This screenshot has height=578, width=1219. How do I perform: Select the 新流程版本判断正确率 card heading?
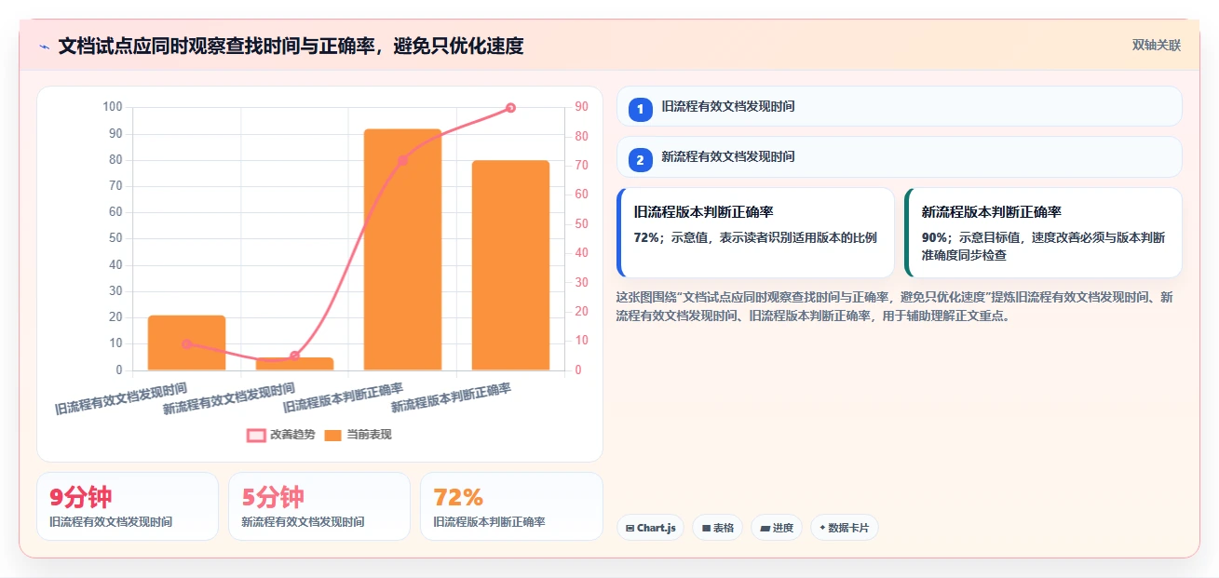tap(991, 212)
